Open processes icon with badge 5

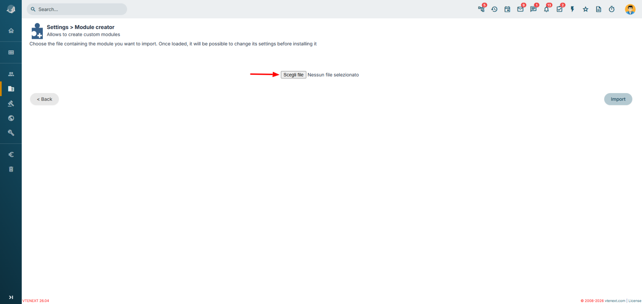coord(481,9)
